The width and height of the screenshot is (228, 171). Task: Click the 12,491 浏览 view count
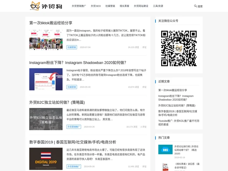click(134, 167)
